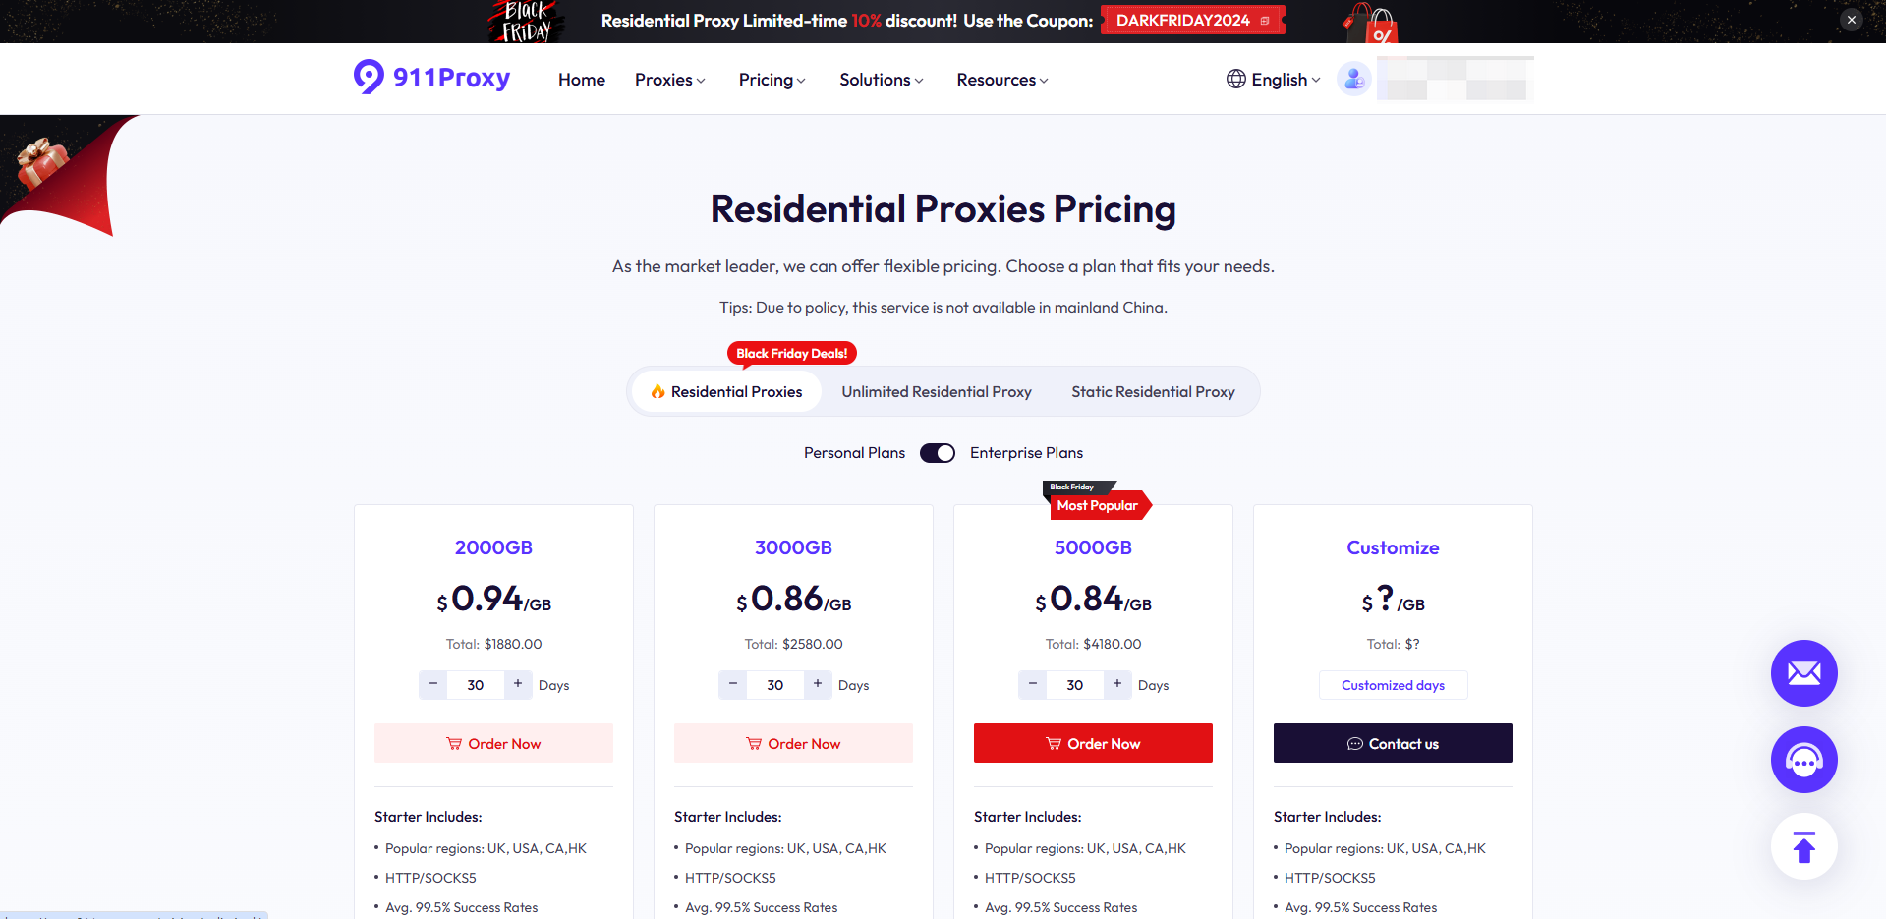Click the 911Proxy logo icon
The width and height of the screenshot is (1886, 919).
(369, 77)
